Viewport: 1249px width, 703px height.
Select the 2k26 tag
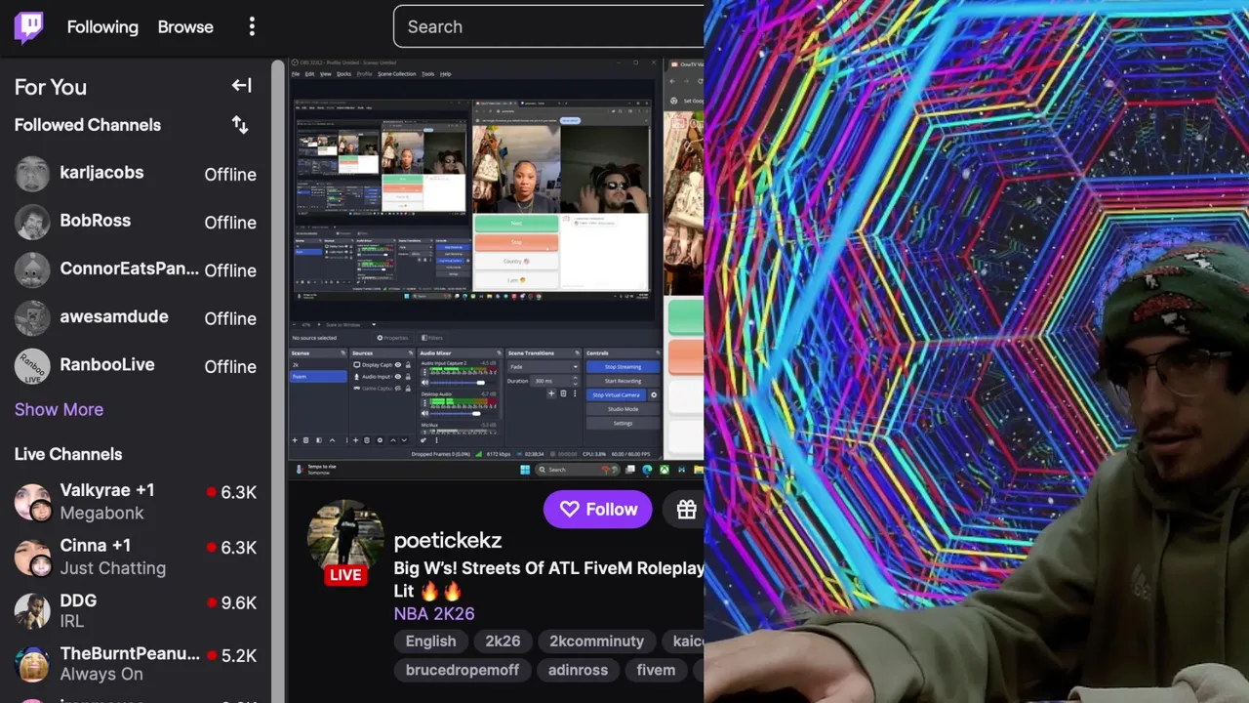point(503,641)
